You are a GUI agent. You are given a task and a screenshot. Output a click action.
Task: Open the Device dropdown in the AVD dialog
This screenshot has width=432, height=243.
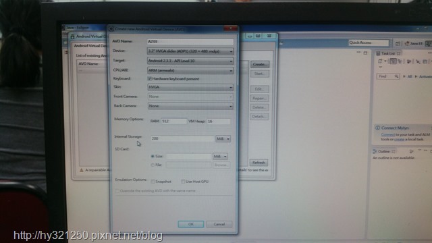pos(190,51)
